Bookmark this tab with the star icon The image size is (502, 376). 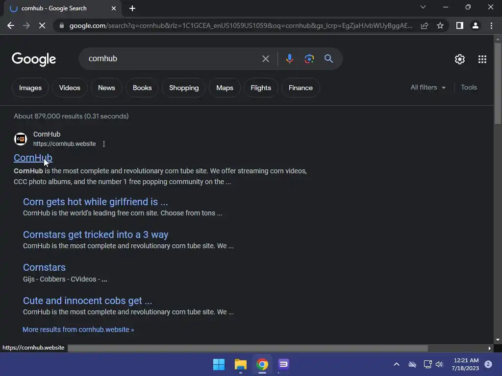[440, 25]
